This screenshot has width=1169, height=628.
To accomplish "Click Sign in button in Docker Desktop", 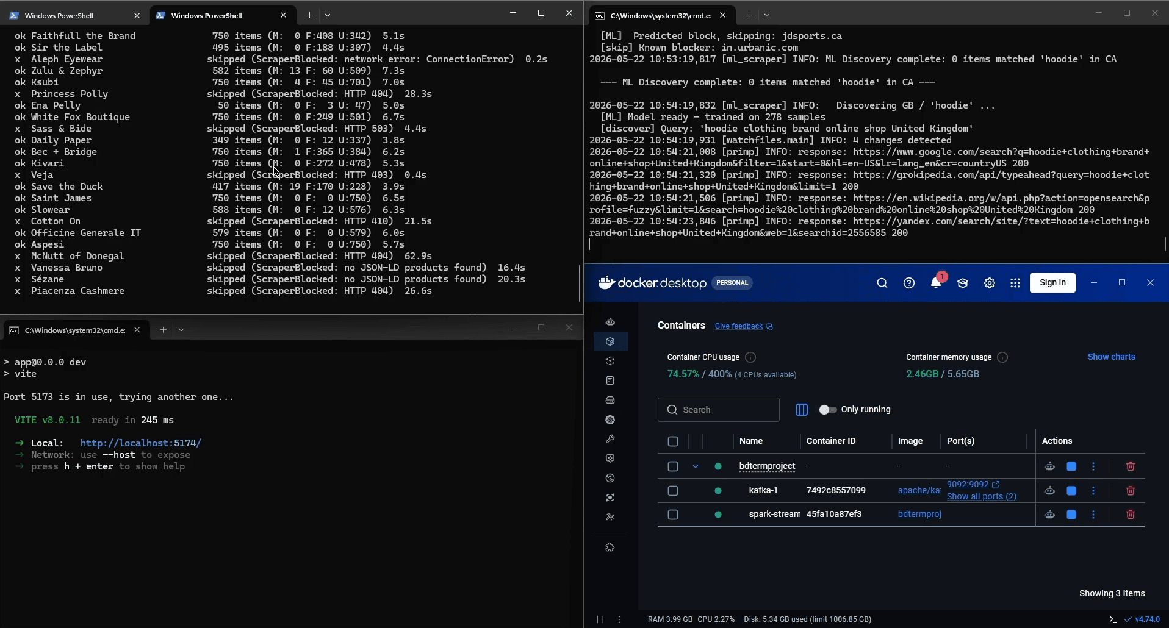I will 1052,282.
